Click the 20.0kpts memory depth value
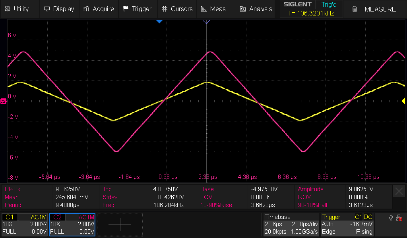407x238 pixels. coord(275,232)
